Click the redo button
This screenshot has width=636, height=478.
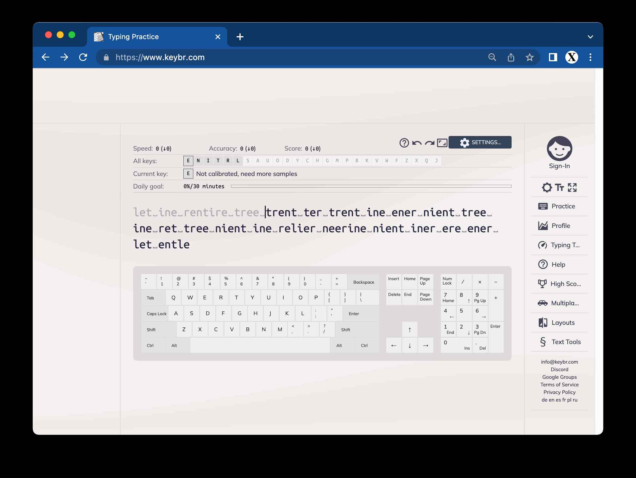click(x=429, y=143)
